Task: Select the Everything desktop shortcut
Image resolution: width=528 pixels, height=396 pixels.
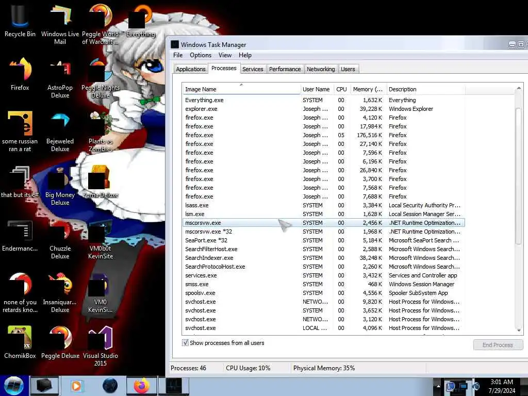Action: point(140,20)
